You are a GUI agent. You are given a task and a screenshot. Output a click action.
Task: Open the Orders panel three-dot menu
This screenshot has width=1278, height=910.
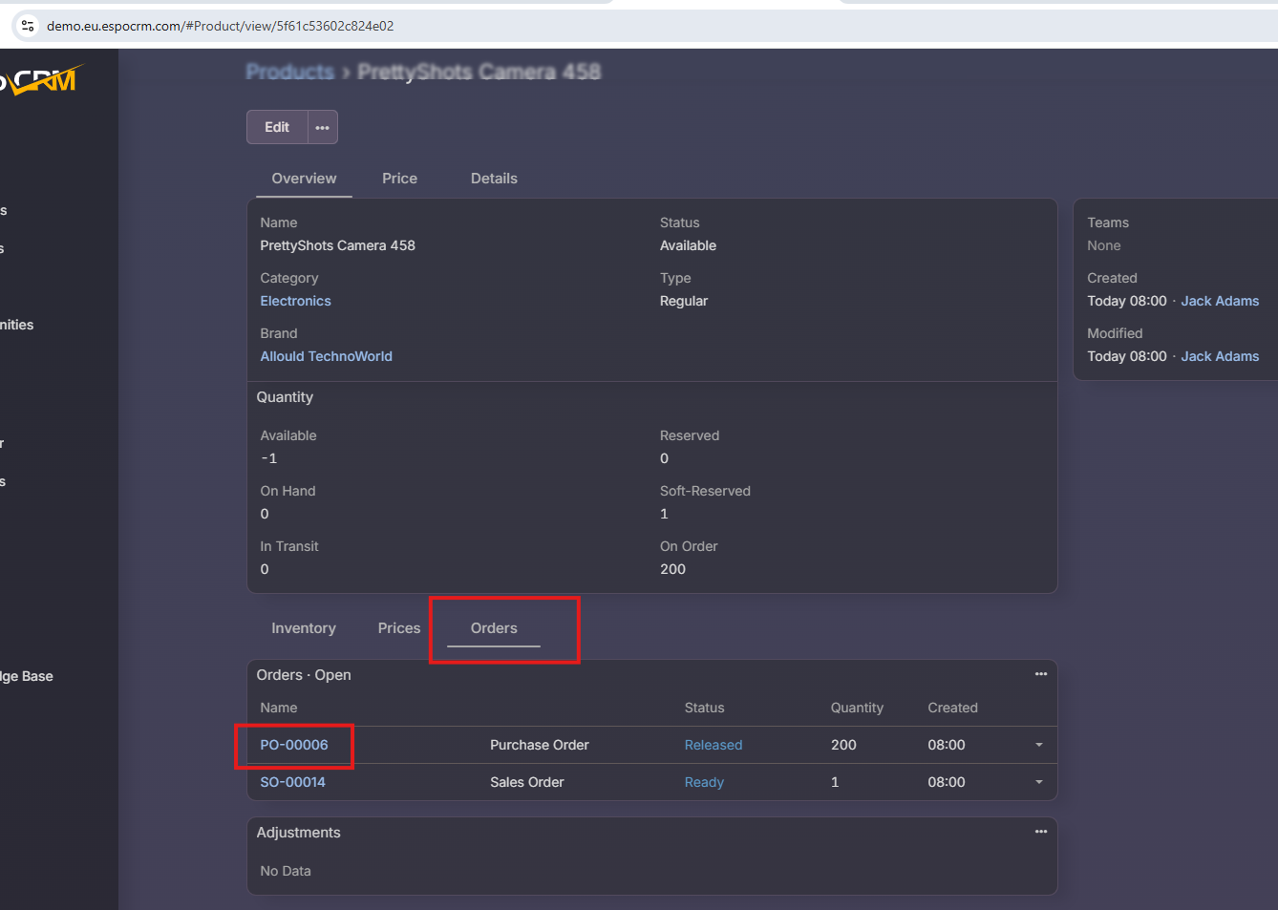click(1040, 674)
